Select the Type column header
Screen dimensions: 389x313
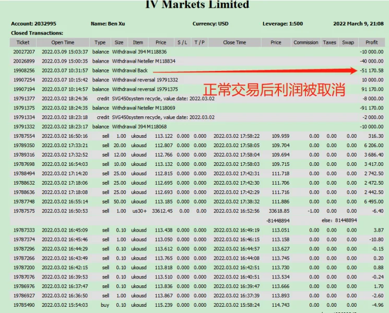(100, 43)
